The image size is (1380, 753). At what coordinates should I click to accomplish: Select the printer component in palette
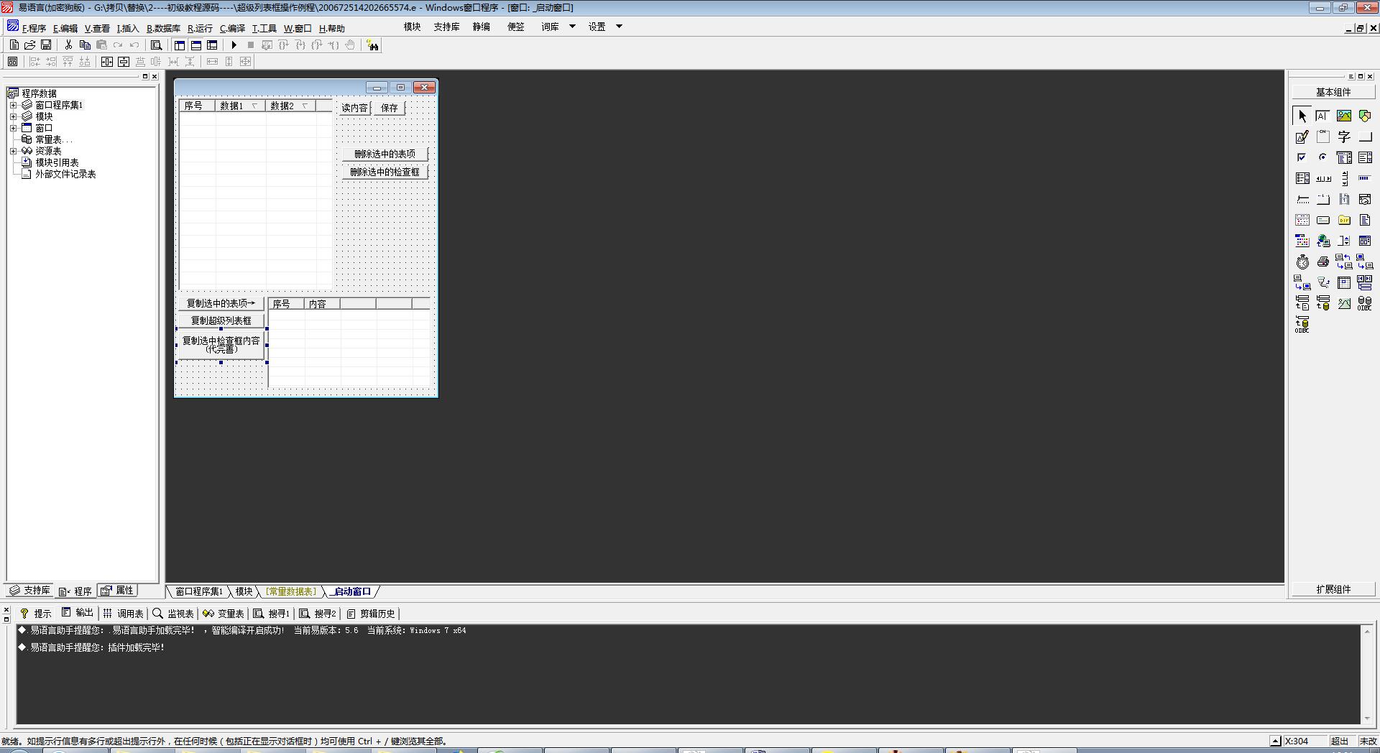coord(1322,262)
